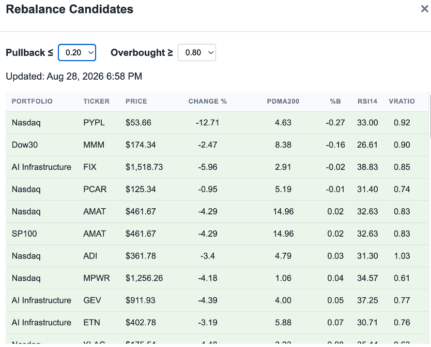The width and height of the screenshot is (431, 347).
Task: Select the GEV ticker cell
Action: point(92,300)
